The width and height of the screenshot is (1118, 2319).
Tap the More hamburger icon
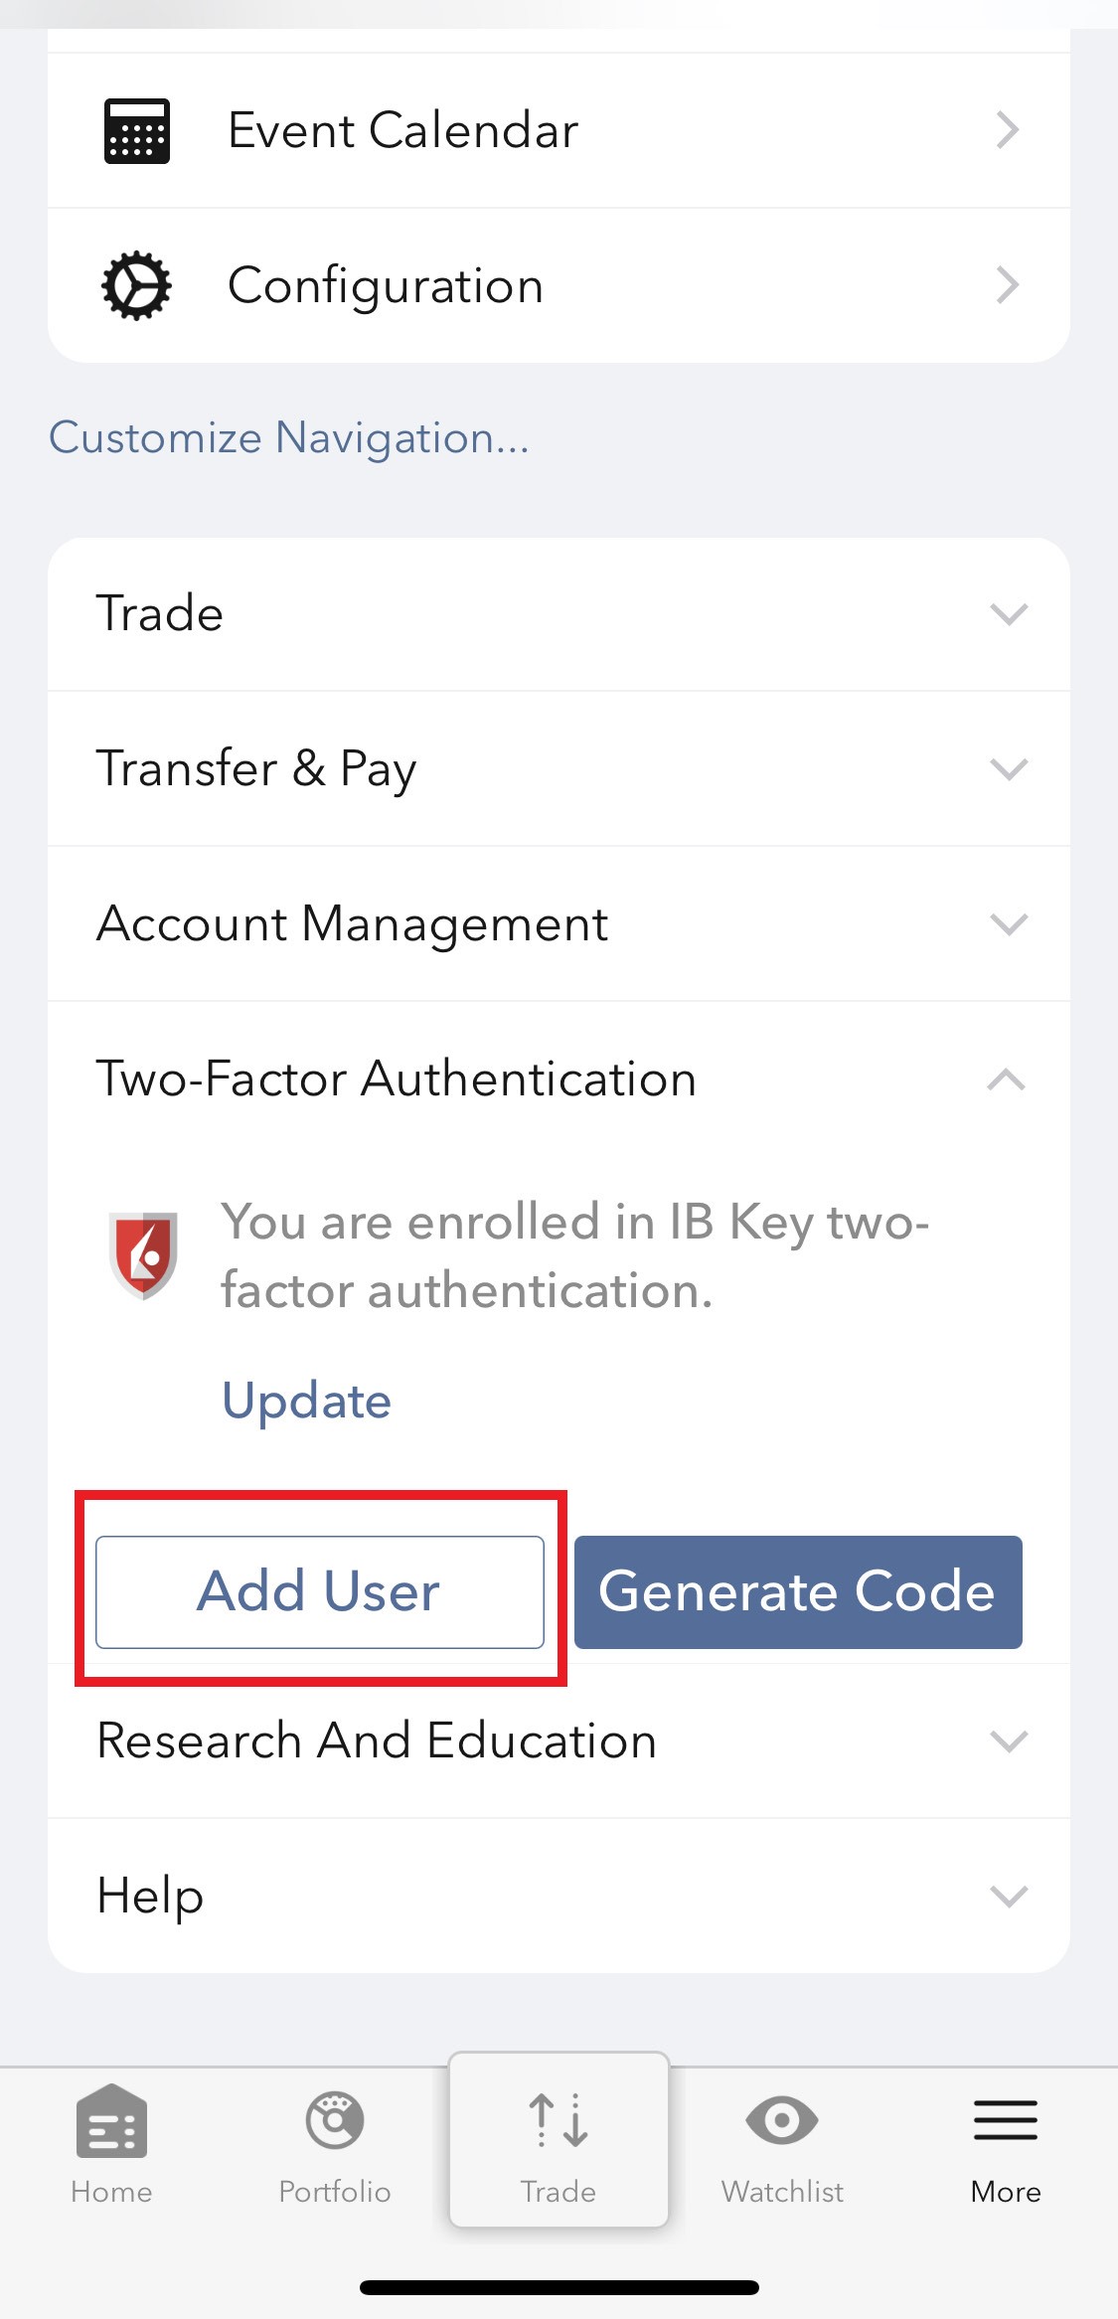point(1006,2120)
